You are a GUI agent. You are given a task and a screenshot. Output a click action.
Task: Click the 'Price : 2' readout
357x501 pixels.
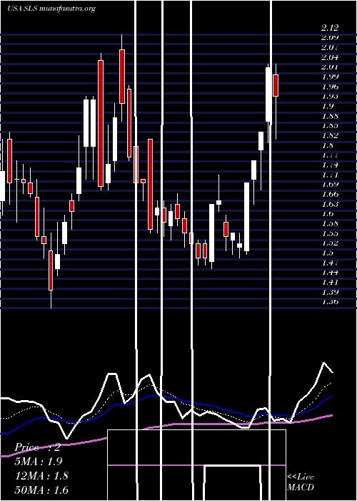37,447
